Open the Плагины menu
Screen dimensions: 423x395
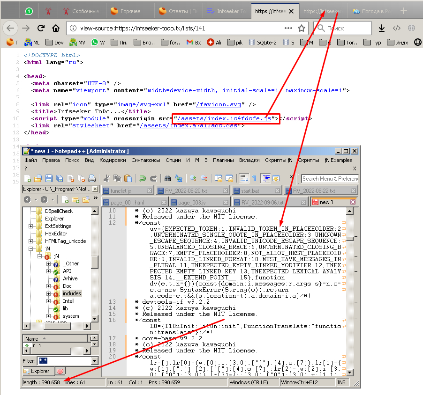coord(223,160)
